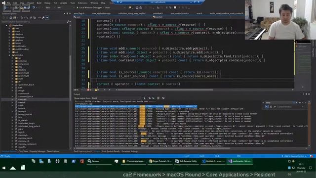This screenshot has width=316, height=178.
Task: Switch to Team Explorer tab
Action: 53,151
